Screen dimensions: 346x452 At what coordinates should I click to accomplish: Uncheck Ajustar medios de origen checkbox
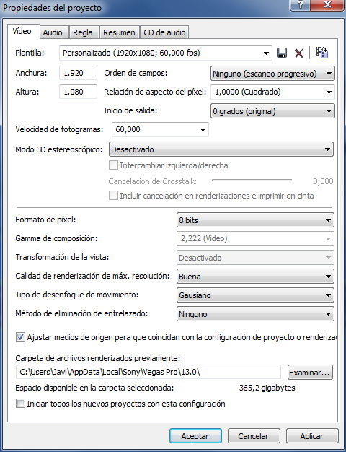pyautogui.click(x=20, y=337)
